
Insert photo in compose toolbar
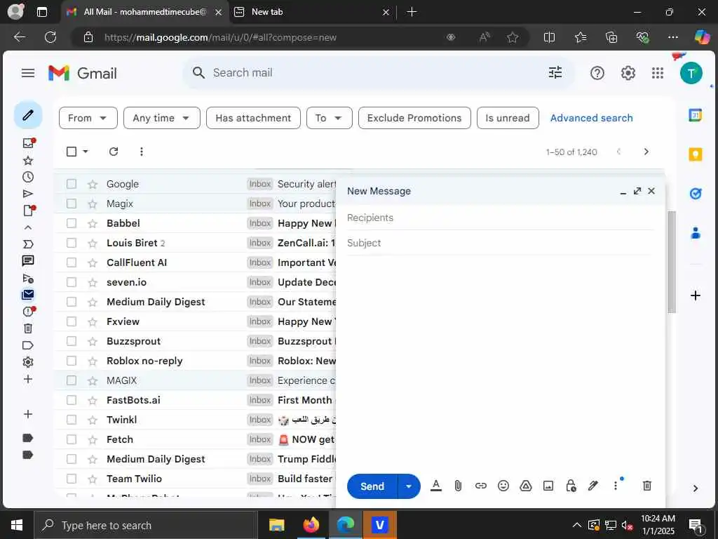(548, 486)
